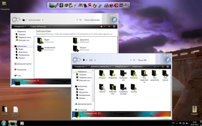Open the Общий доступ dropdown
Screen dimensions: 202x126
(x=122, y=67)
